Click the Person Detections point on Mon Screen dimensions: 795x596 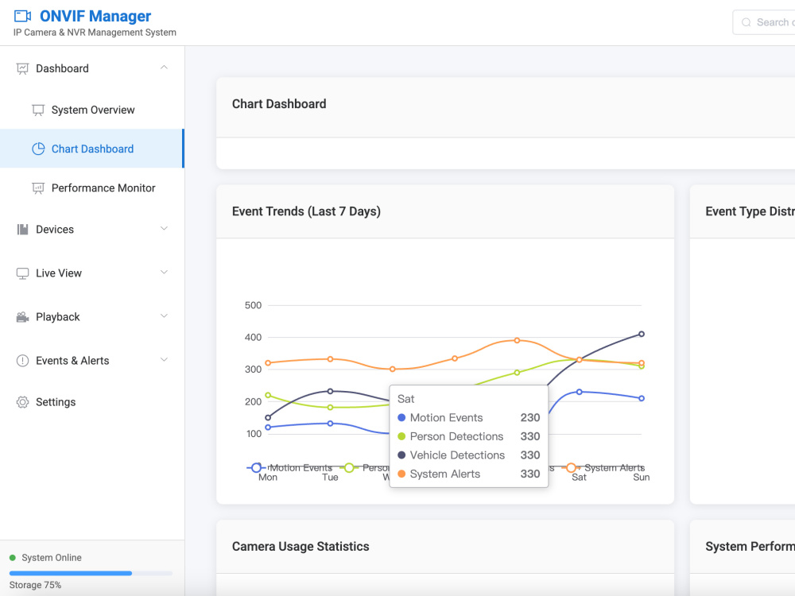(x=268, y=395)
